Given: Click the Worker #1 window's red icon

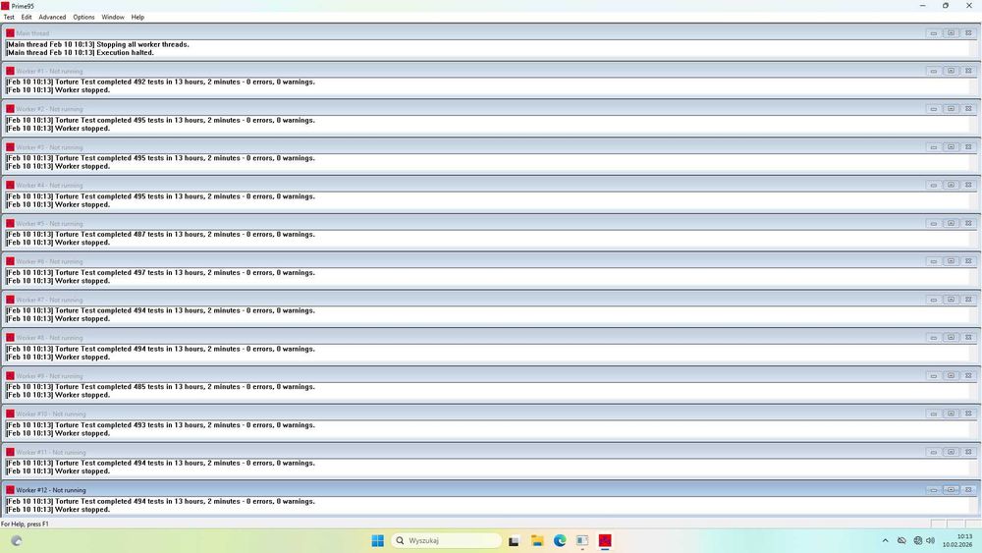Looking at the screenshot, I should pos(10,71).
